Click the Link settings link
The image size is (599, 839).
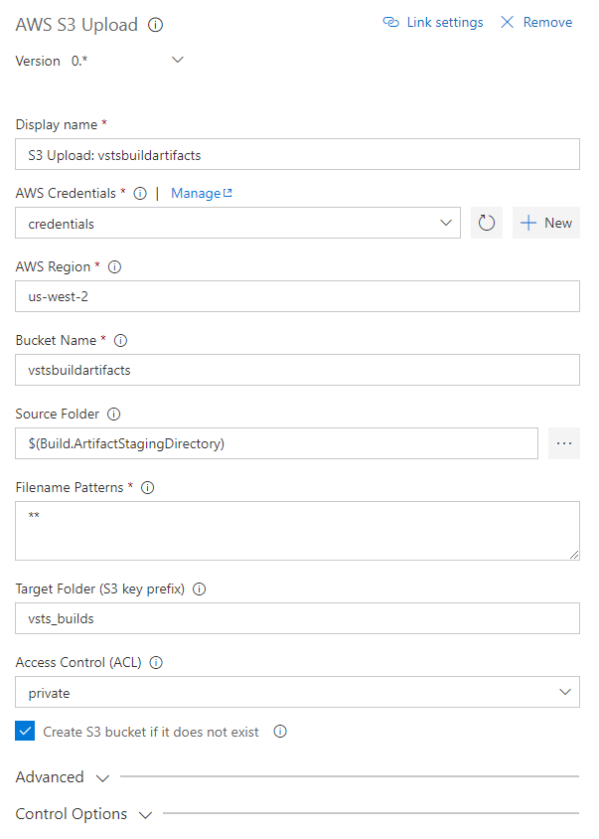tap(433, 22)
